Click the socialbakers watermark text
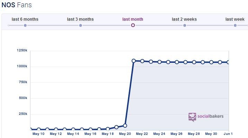The height and width of the screenshot is (138, 248). pos(210,116)
